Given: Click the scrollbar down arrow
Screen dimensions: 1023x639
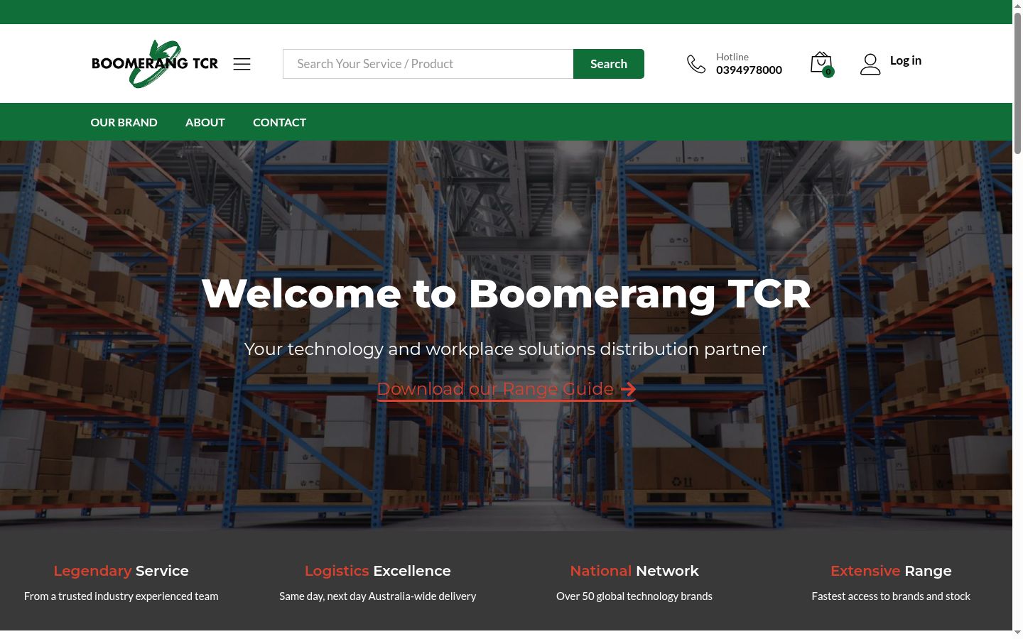Looking at the screenshot, I should coord(1017,633).
